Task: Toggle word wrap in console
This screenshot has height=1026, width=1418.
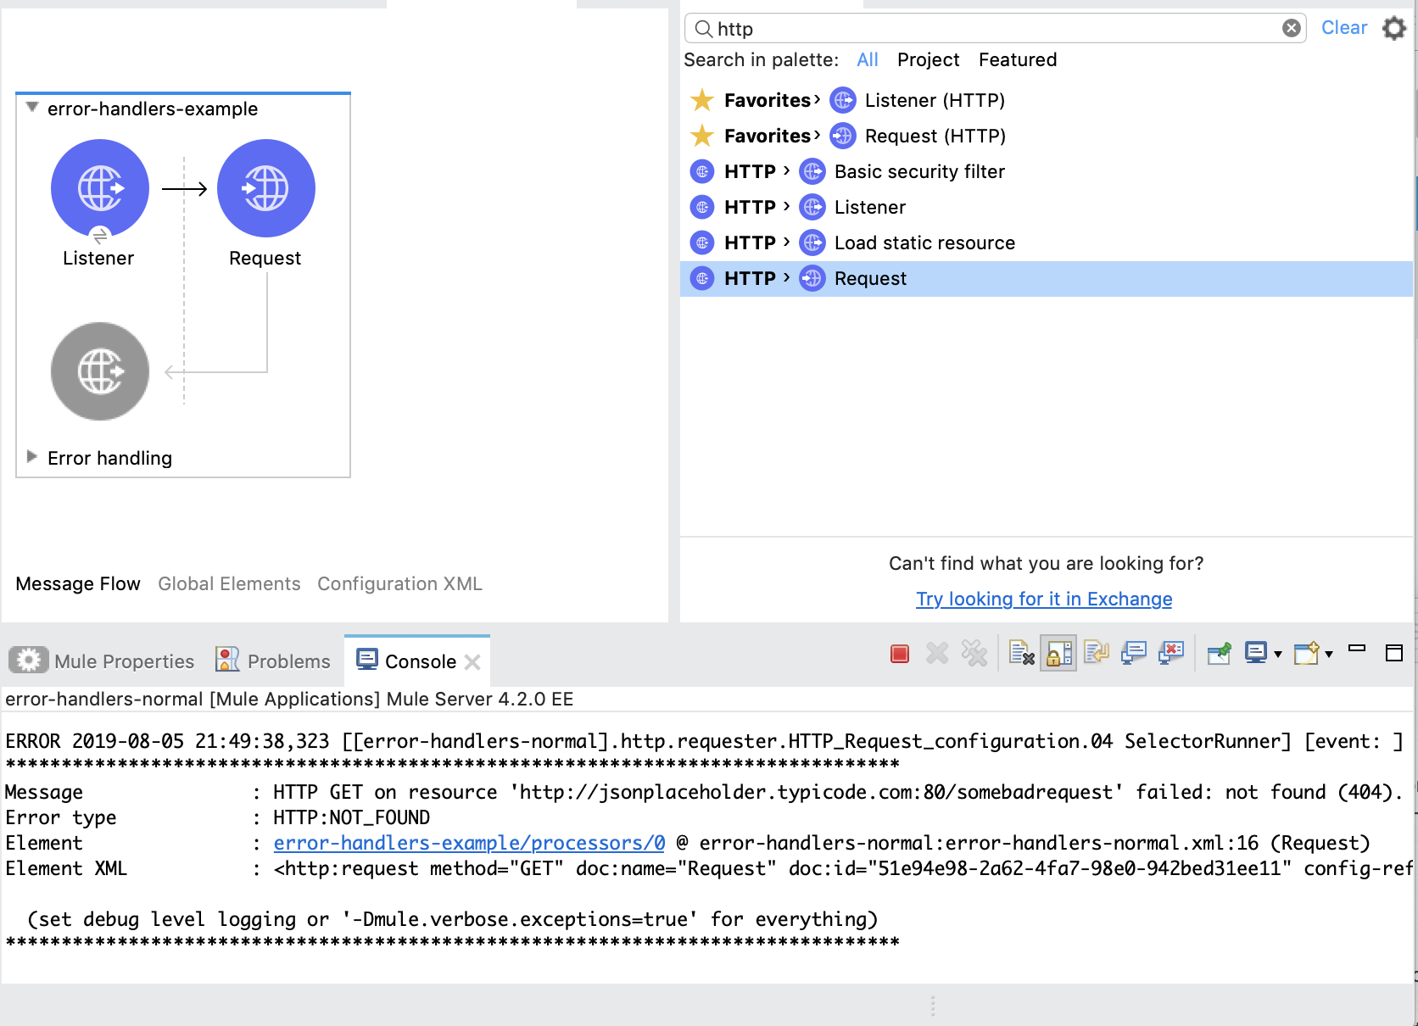Action: pyautogui.click(x=1096, y=653)
